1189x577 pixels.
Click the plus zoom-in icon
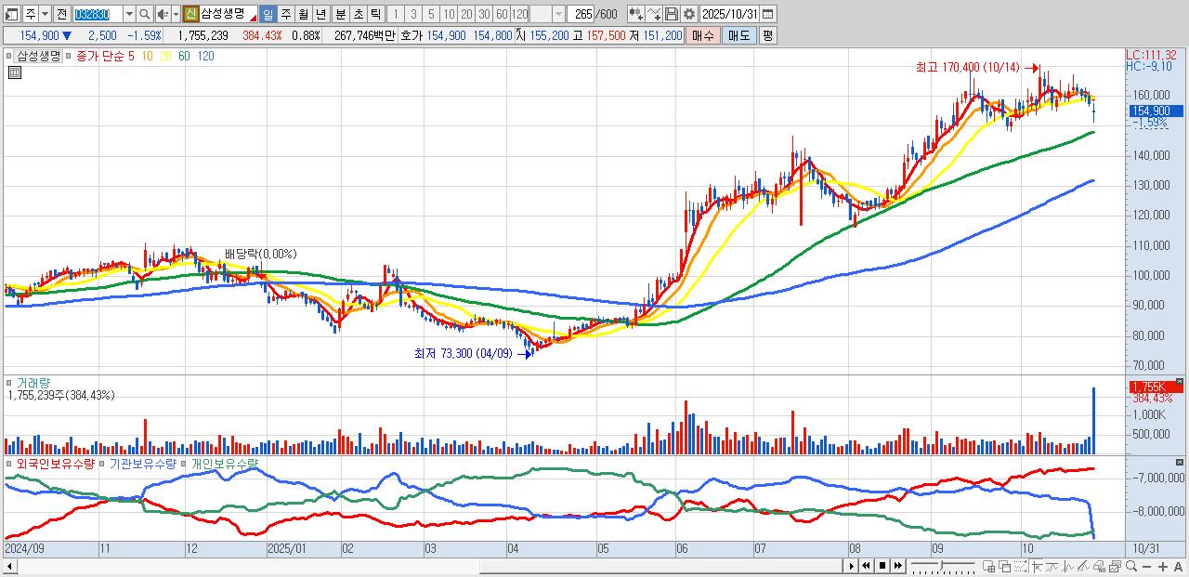pos(1163,567)
